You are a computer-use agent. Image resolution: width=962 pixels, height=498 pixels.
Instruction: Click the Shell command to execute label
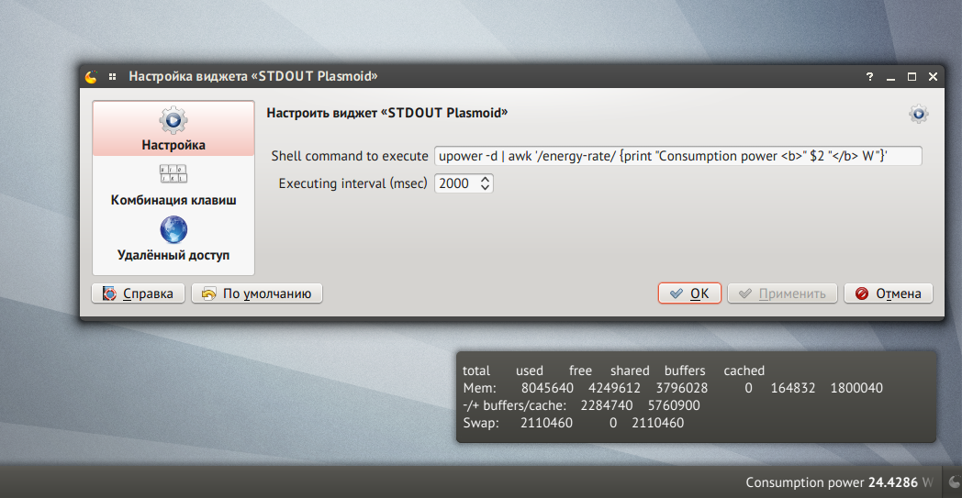[350, 156]
